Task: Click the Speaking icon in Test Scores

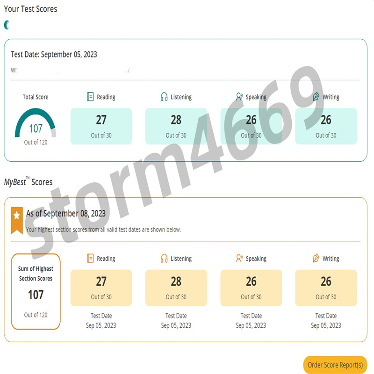Action: tap(239, 97)
